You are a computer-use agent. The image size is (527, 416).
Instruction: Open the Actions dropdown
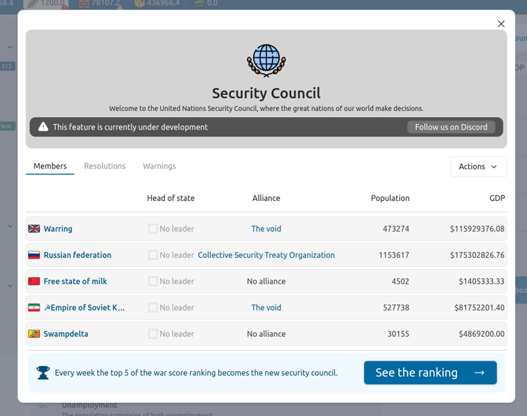click(x=478, y=166)
